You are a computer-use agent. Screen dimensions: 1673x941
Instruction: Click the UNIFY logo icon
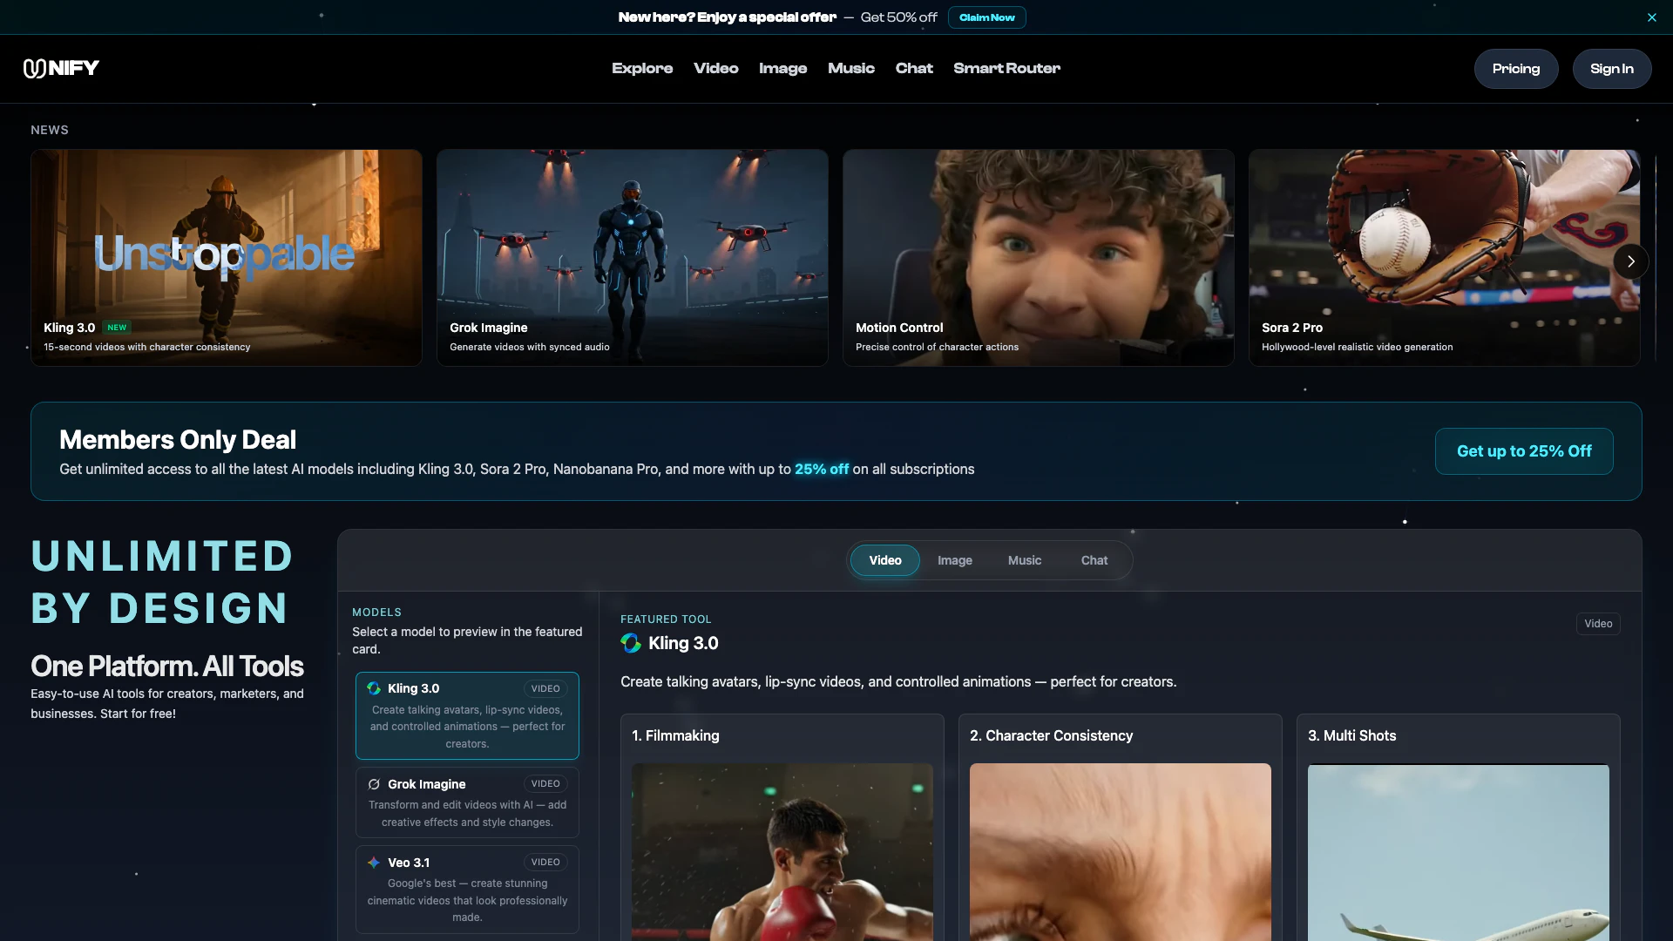35,69
